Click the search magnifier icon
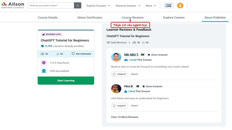Screen dimensions: 232x130 pyautogui.click(x=78, y=6)
